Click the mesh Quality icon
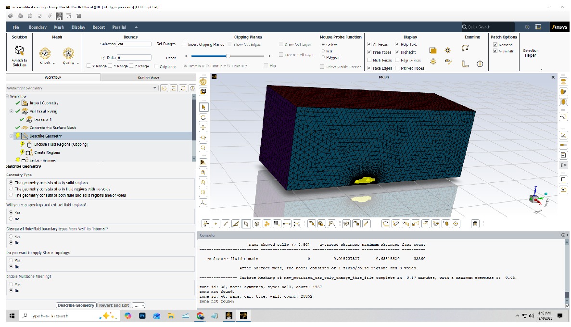Screen dimensions: 571x327 click(x=68, y=53)
